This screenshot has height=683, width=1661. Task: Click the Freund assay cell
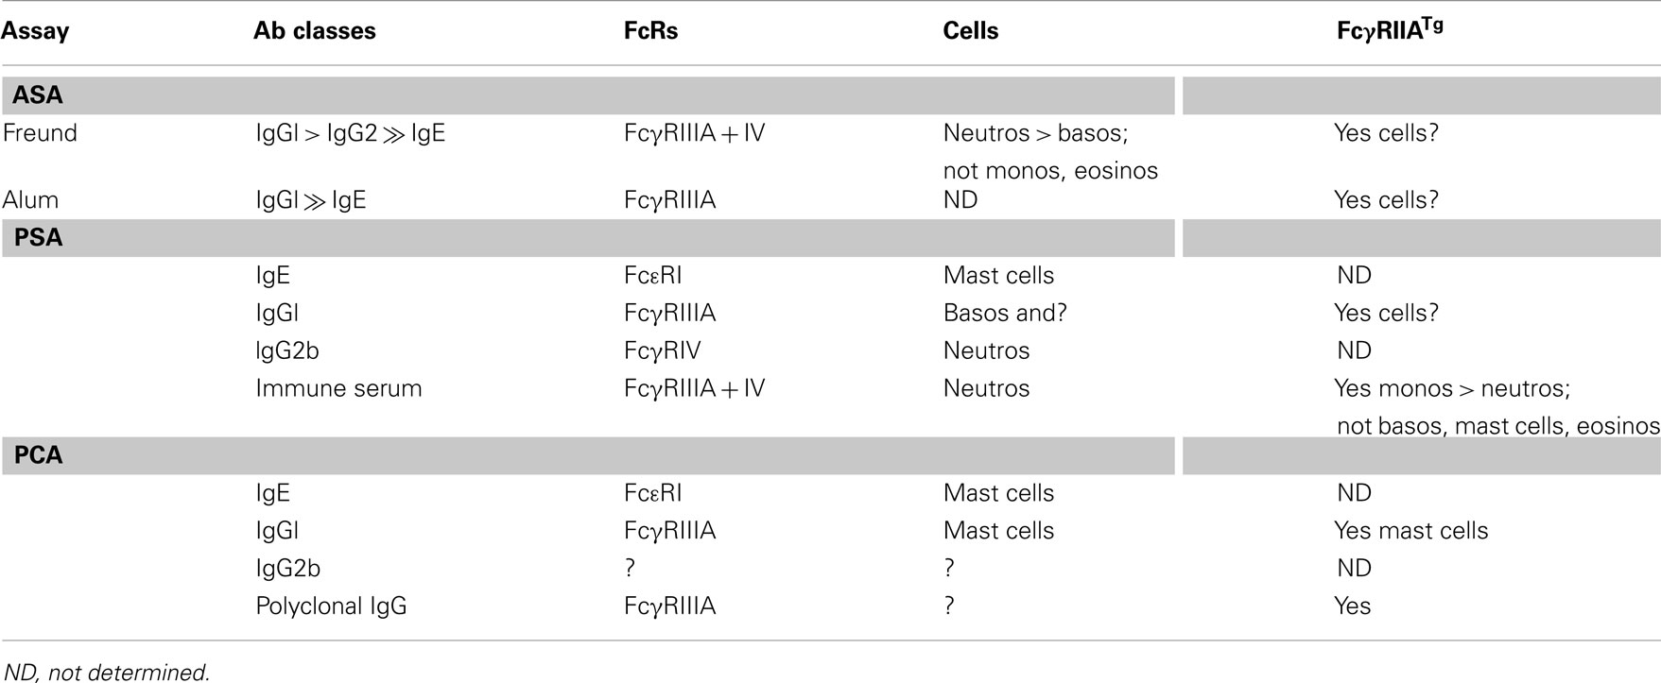[40, 133]
